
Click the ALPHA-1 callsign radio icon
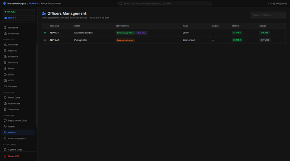coord(5,18)
